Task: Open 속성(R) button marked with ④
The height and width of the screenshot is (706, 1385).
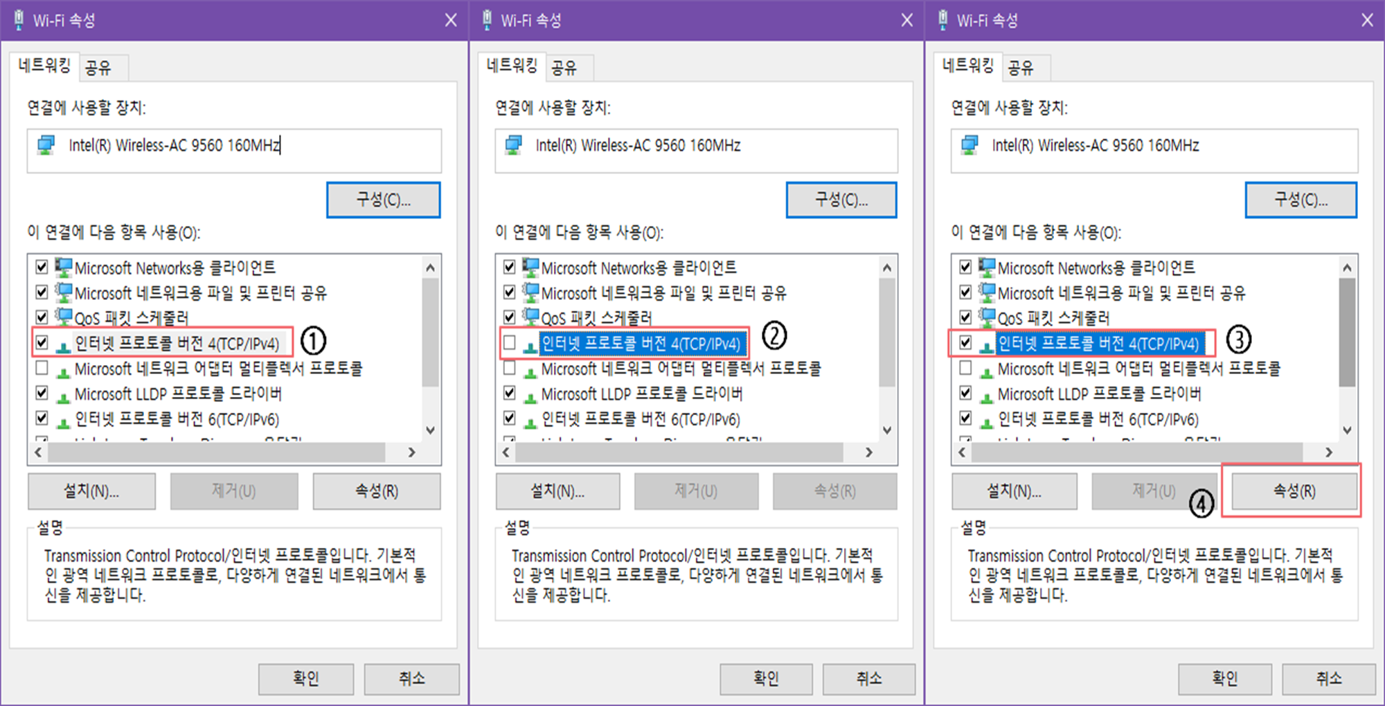Action: [1294, 491]
